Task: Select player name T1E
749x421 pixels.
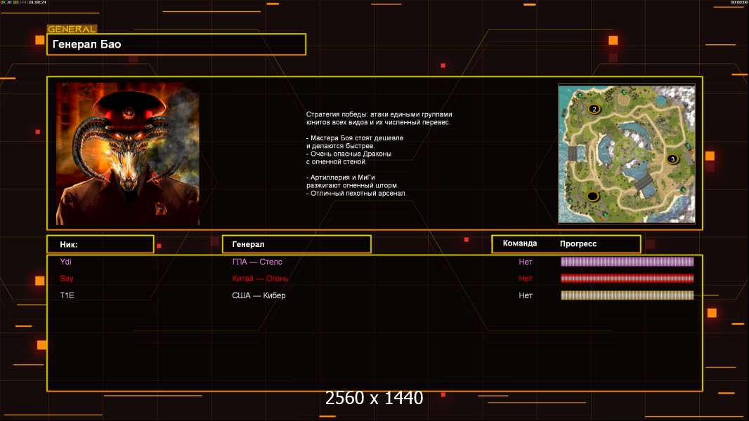Action: click(67, 295)
